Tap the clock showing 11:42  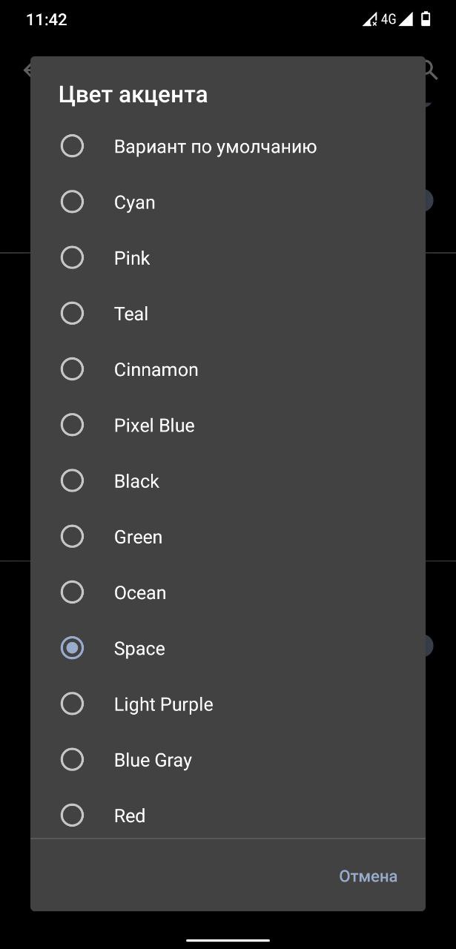(x=47, y=20)
